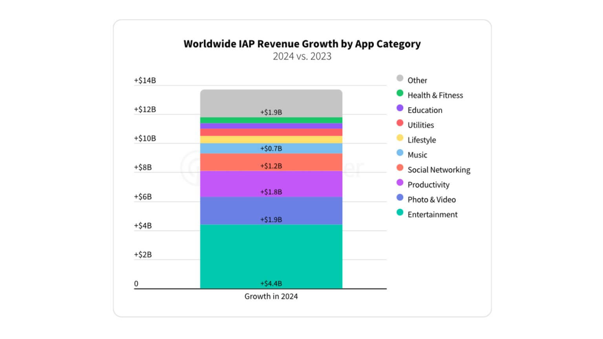
Task: Click the teal Entertainment legend dot
Action: [400, 212]
